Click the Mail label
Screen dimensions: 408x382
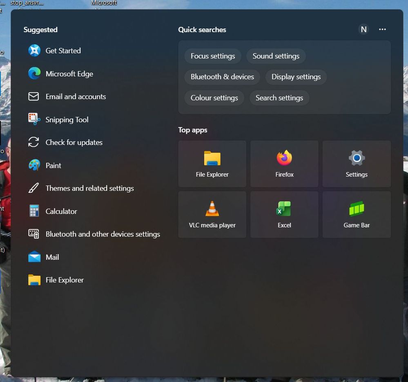pos(52,257)
